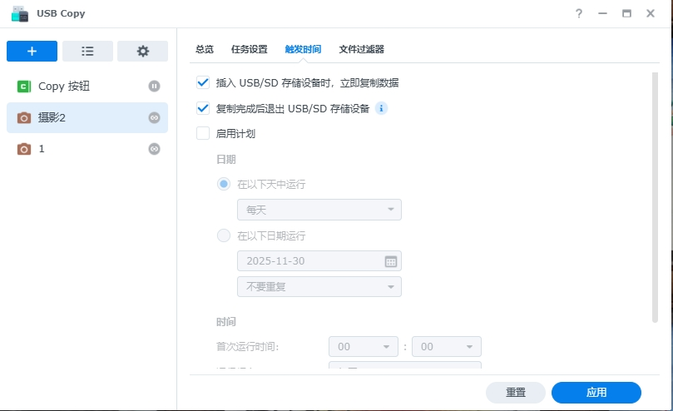Click info icon next to 复制完成后退出

tap(381, 108)
